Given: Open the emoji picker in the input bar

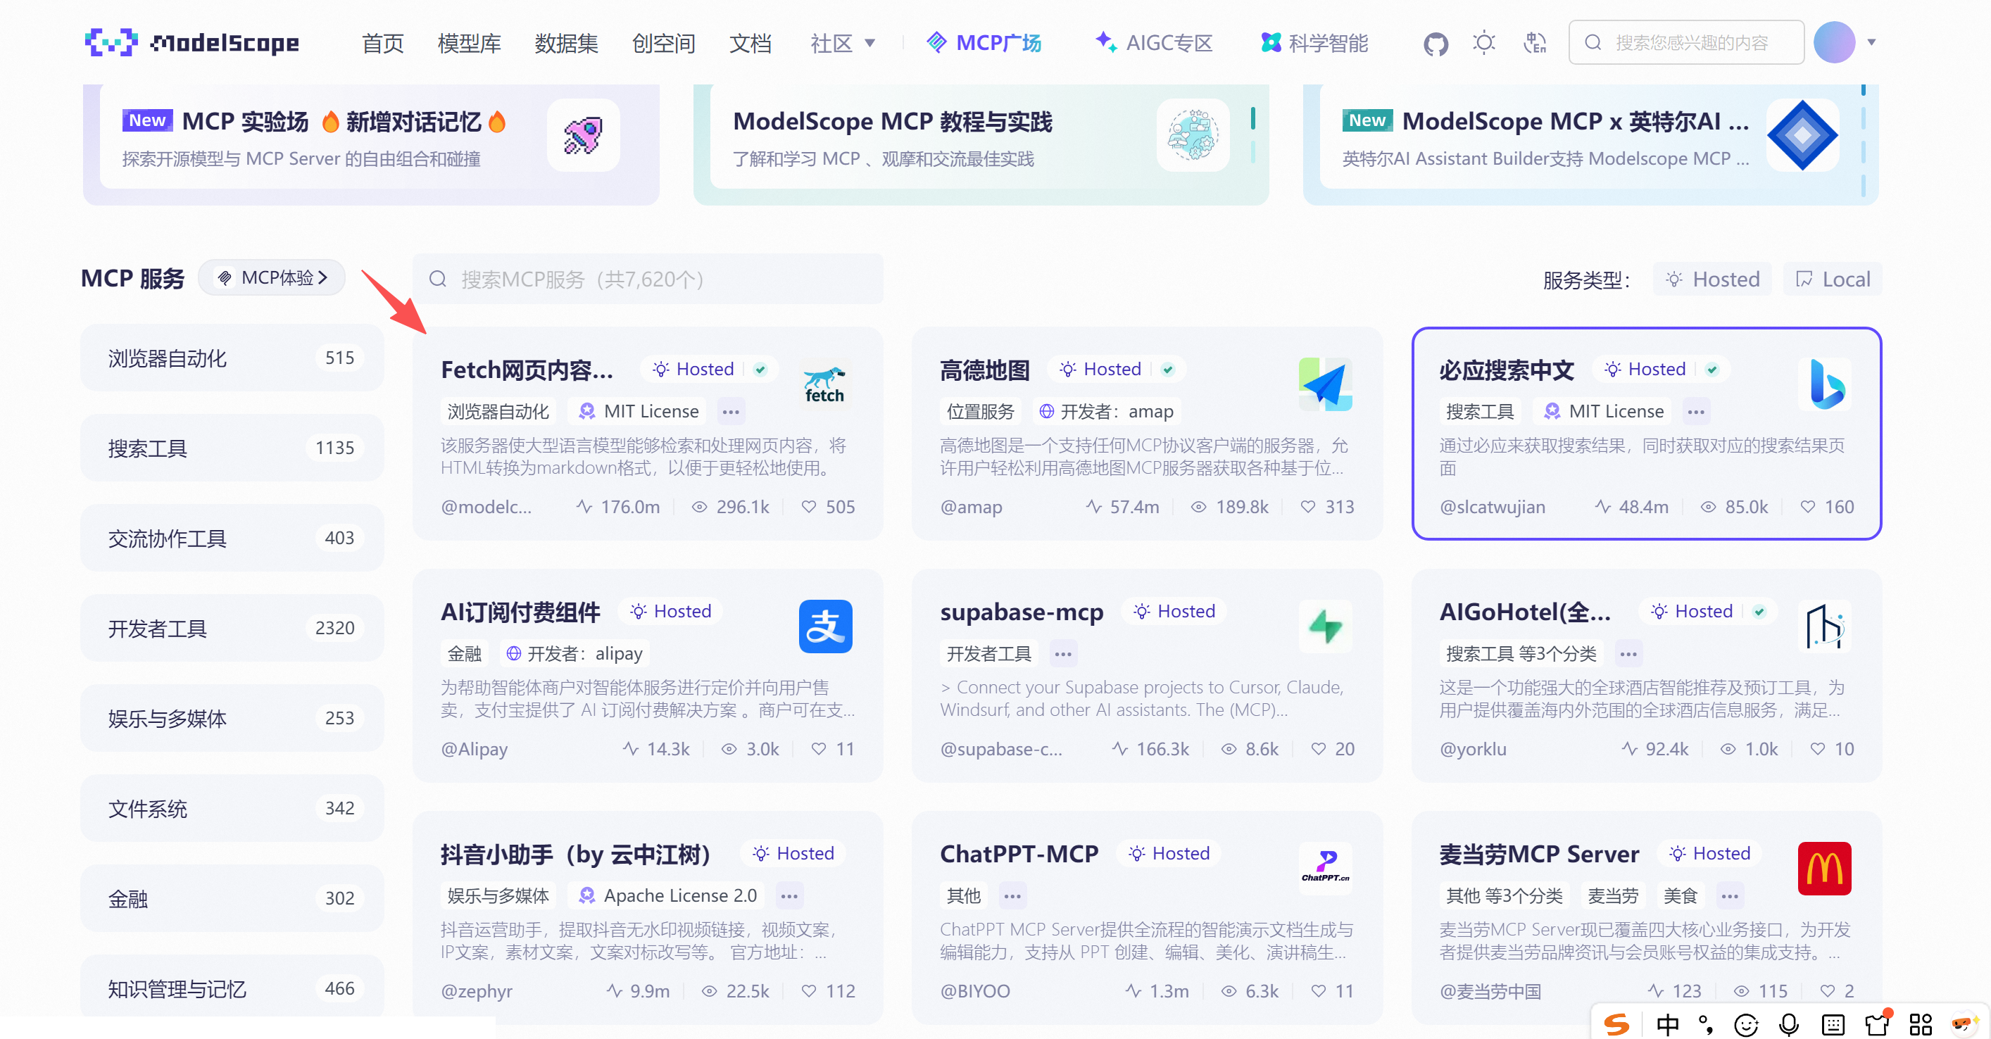Looking at the screenshot, I should (x=1746, y=1026).
